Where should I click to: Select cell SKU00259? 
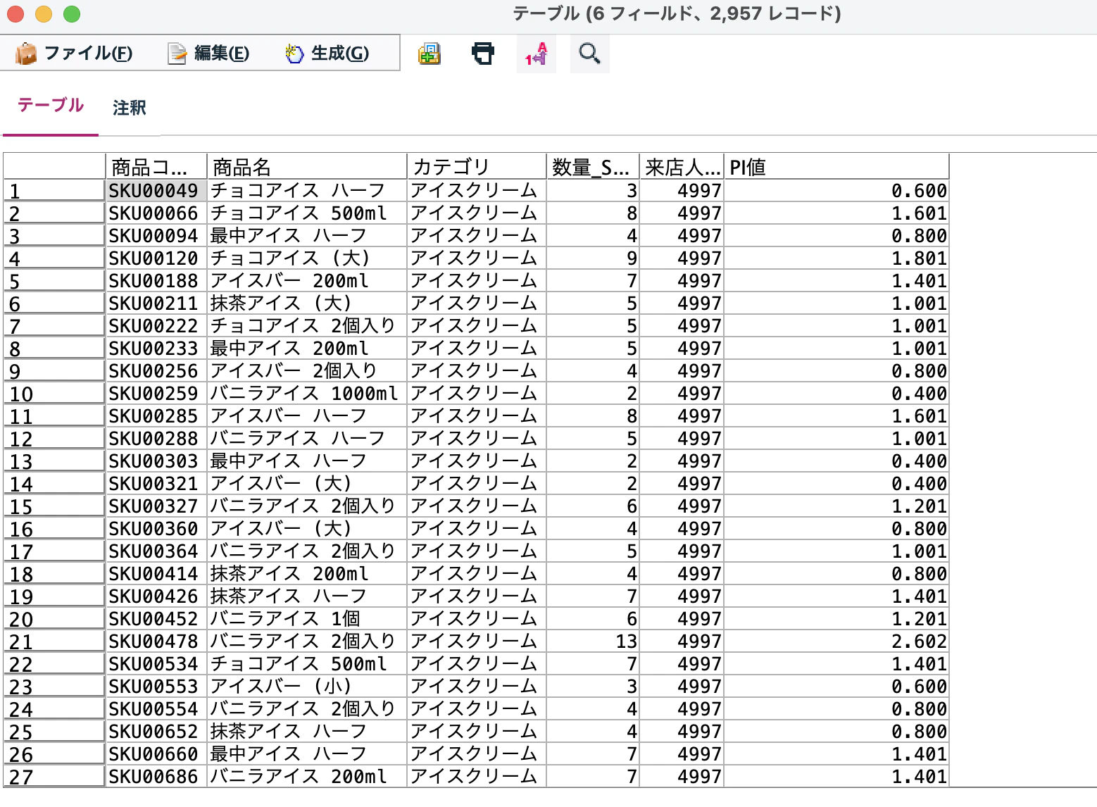coord(156,394)
